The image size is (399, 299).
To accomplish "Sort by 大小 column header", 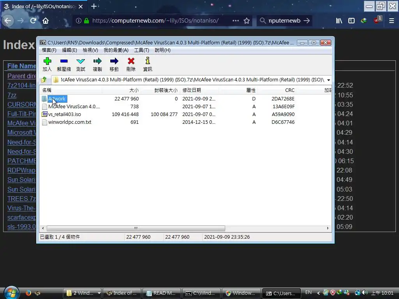I will [122, 90].
